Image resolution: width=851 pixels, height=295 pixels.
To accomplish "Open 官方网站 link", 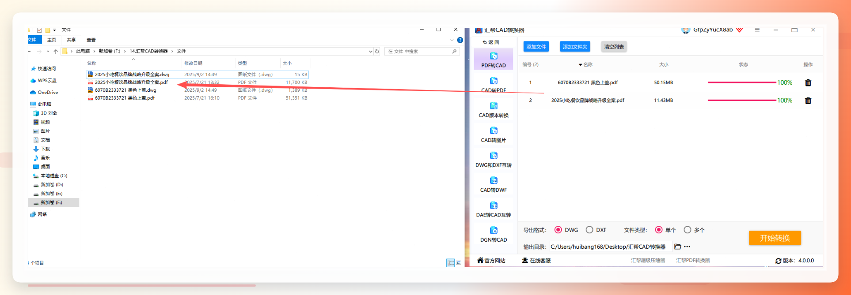I will [491, 261].
